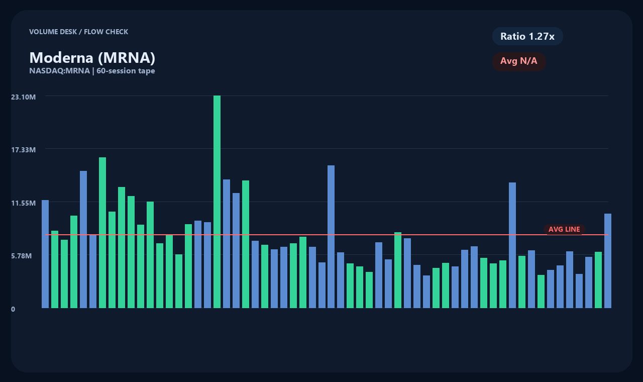Click the Avg N/A badge
This screenshot has width=643, height=382.
pyautogui.click(x=519, y=61)
